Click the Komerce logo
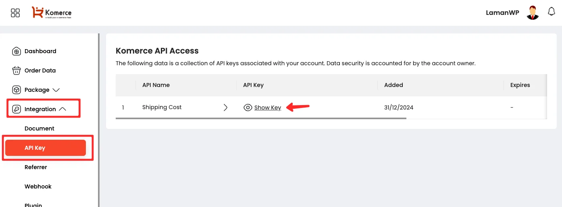This screenshot has height=207, width=562. point(52,13)
